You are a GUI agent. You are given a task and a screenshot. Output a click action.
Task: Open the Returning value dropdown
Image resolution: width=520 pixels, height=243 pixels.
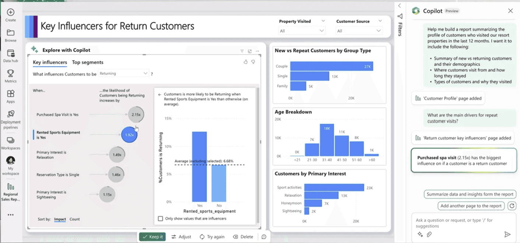(123, 74)
